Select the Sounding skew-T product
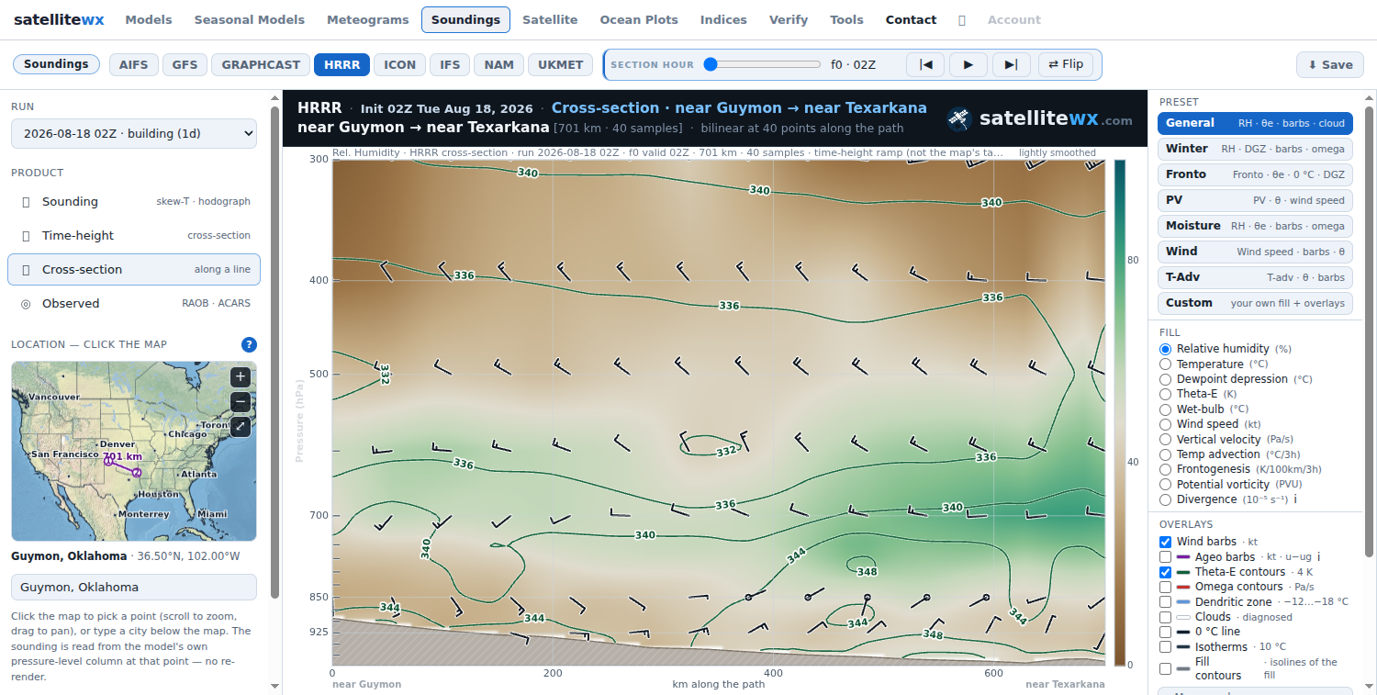 (134, 202)
